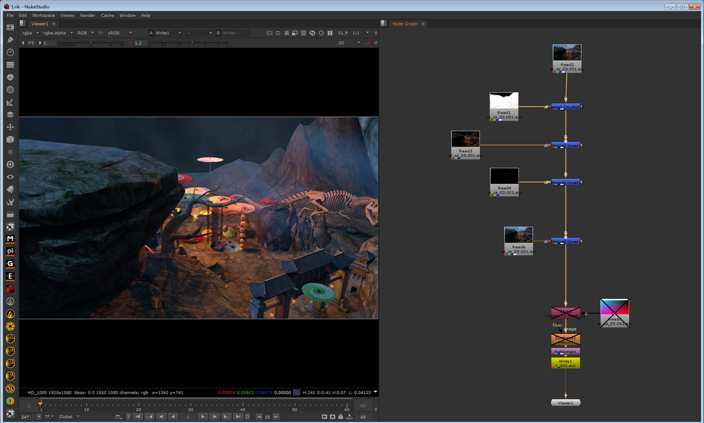
Task: Click the viewer export arrow icon
Action: coord(350,417)
